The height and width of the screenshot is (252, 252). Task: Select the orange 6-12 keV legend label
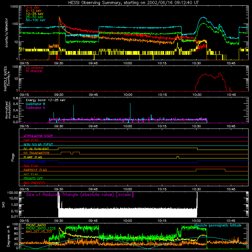[x=34, y=11]
